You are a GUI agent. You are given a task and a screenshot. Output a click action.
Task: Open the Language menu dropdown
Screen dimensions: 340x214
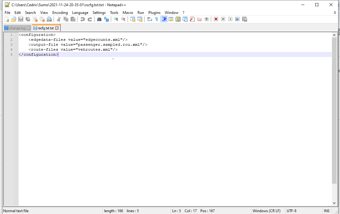click(x=80, y=13)
